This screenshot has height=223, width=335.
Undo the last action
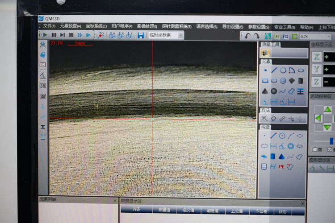(247, 36)
